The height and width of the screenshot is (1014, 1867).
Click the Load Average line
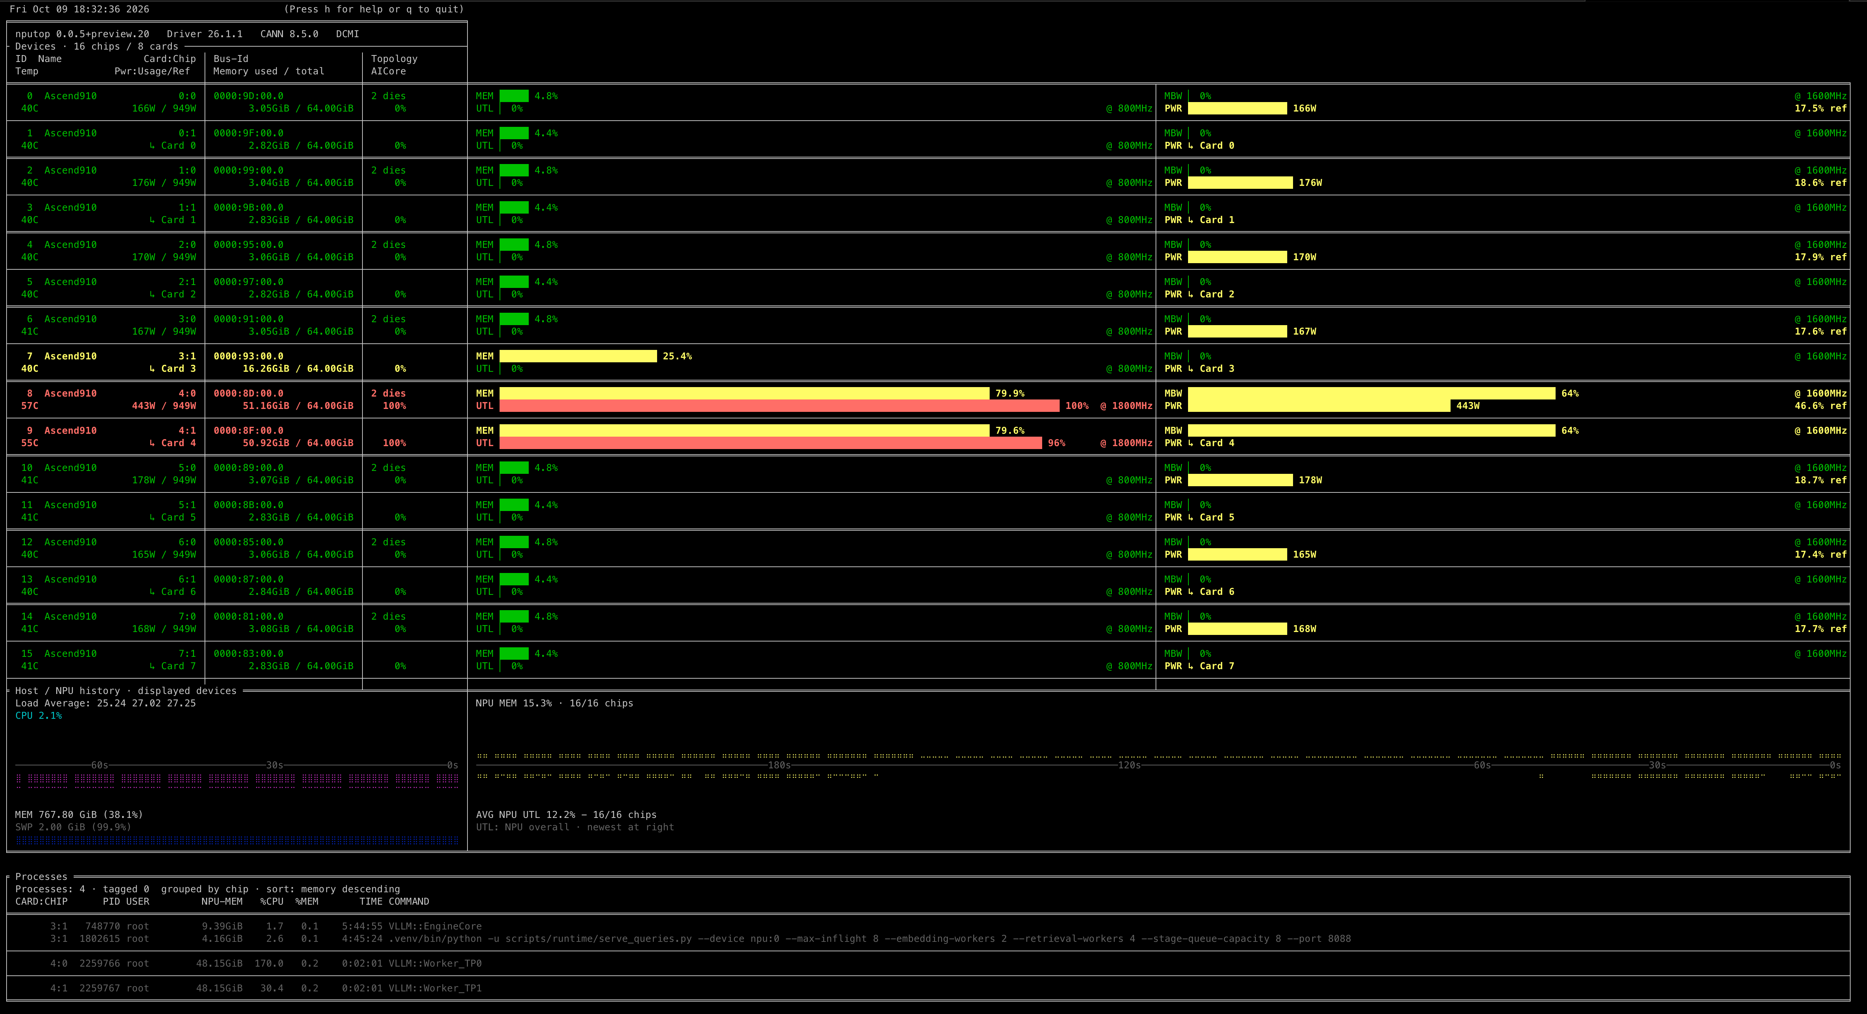106,703
